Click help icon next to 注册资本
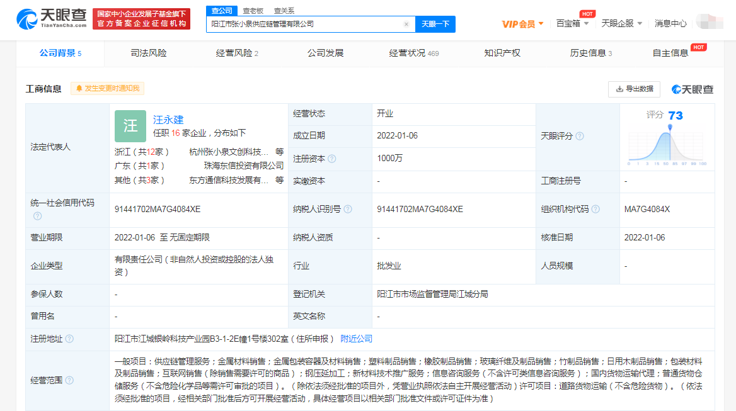Image resolution: width=736 pixels, height=411 pixels. pos(331,159)
